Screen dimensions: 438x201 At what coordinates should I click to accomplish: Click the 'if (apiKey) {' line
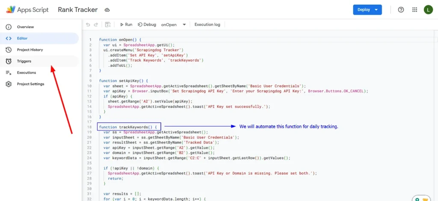tap(118, 96)
